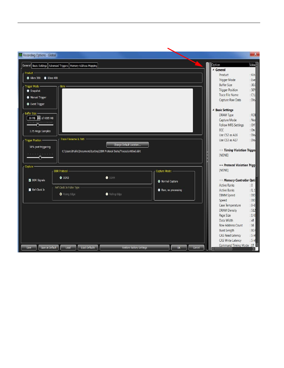The height and width of the screenshot is (368, 284).
Task: Select Falling Edge pulse type
Action: (114, 194)
